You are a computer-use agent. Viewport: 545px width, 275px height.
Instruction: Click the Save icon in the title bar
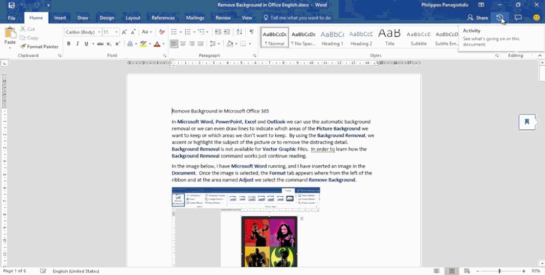pyautogui.click(x=11, y=5)
